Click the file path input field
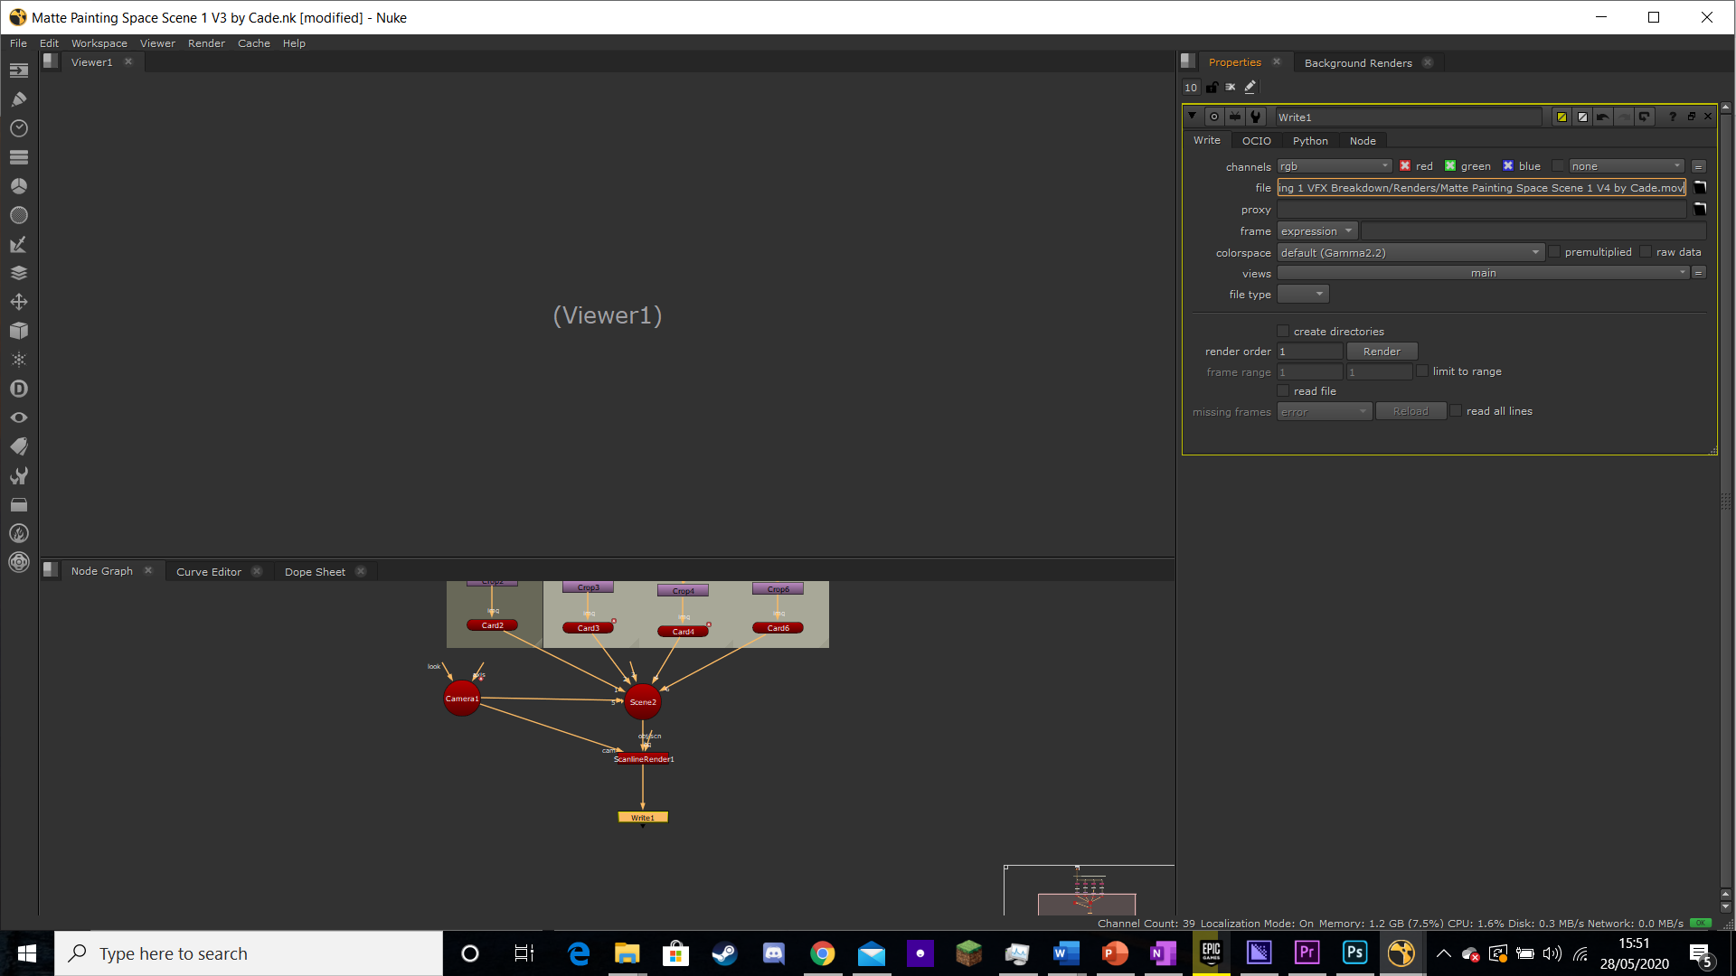Image resolution: width=1736 pixels, height=976 pixels. click(x=1481, y=188)
